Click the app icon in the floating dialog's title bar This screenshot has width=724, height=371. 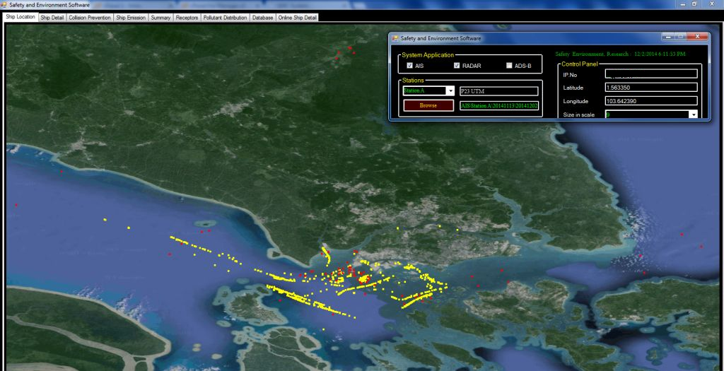(x=395, y=38)
